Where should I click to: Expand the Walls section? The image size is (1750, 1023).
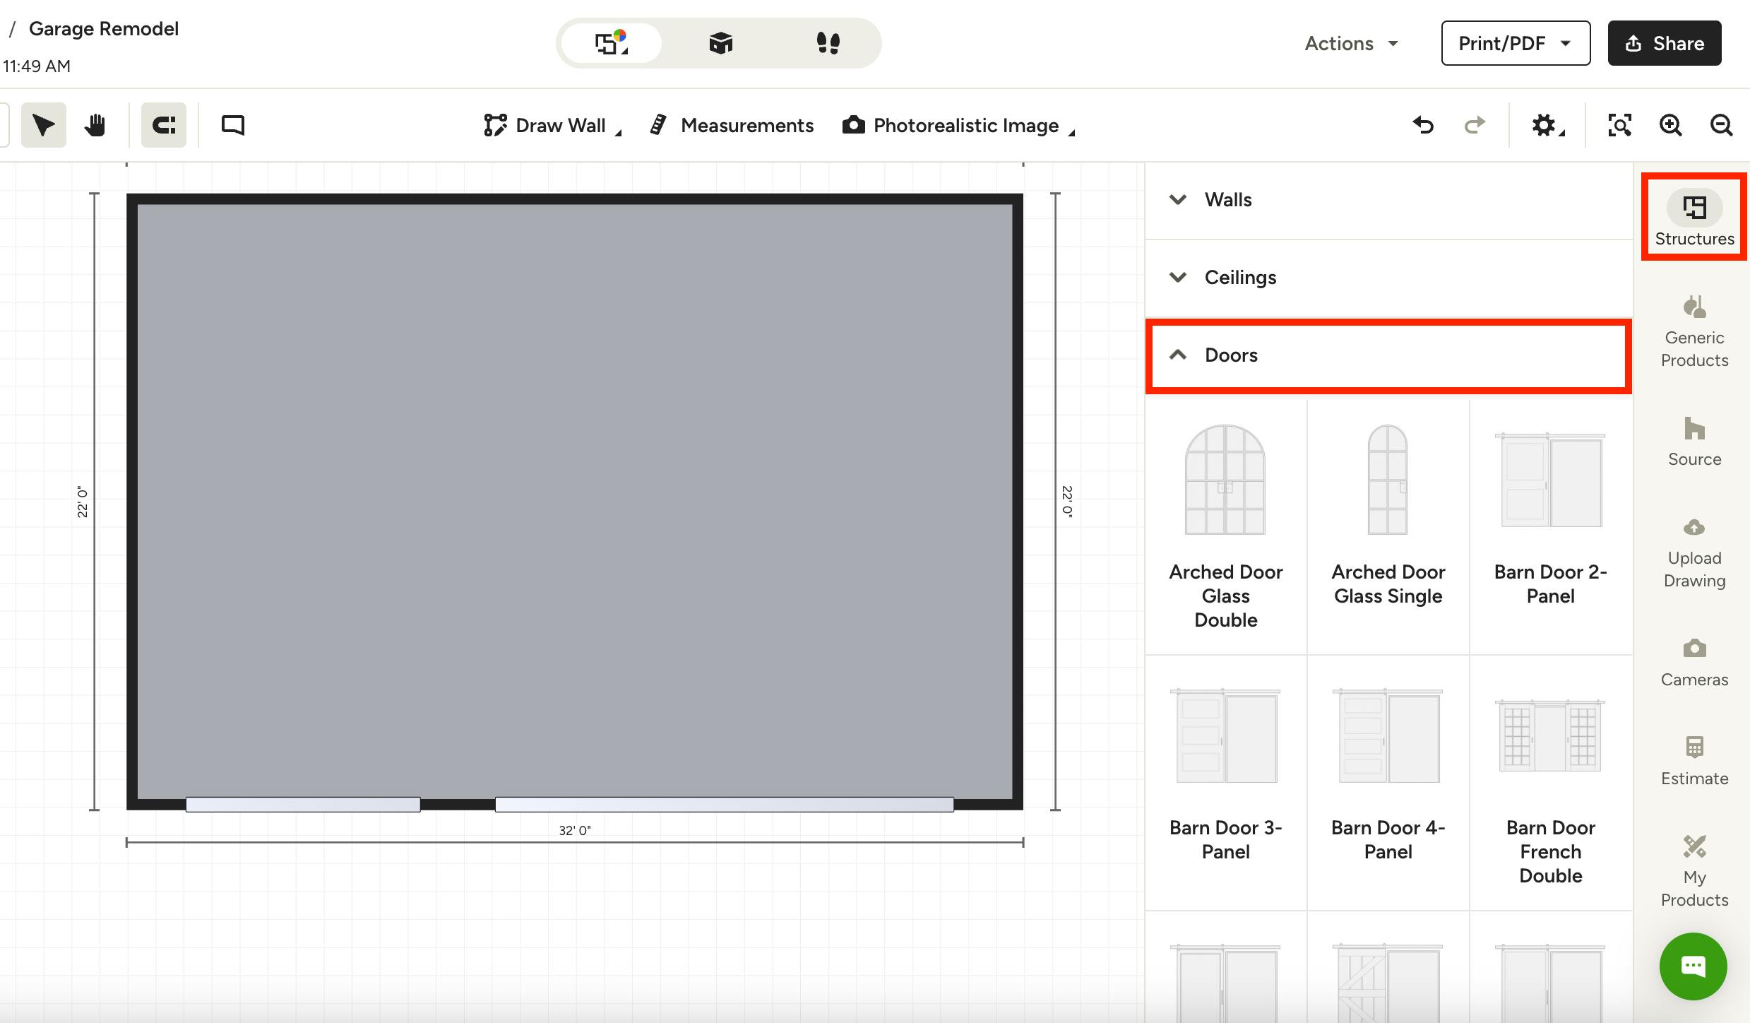point(1388,200)
